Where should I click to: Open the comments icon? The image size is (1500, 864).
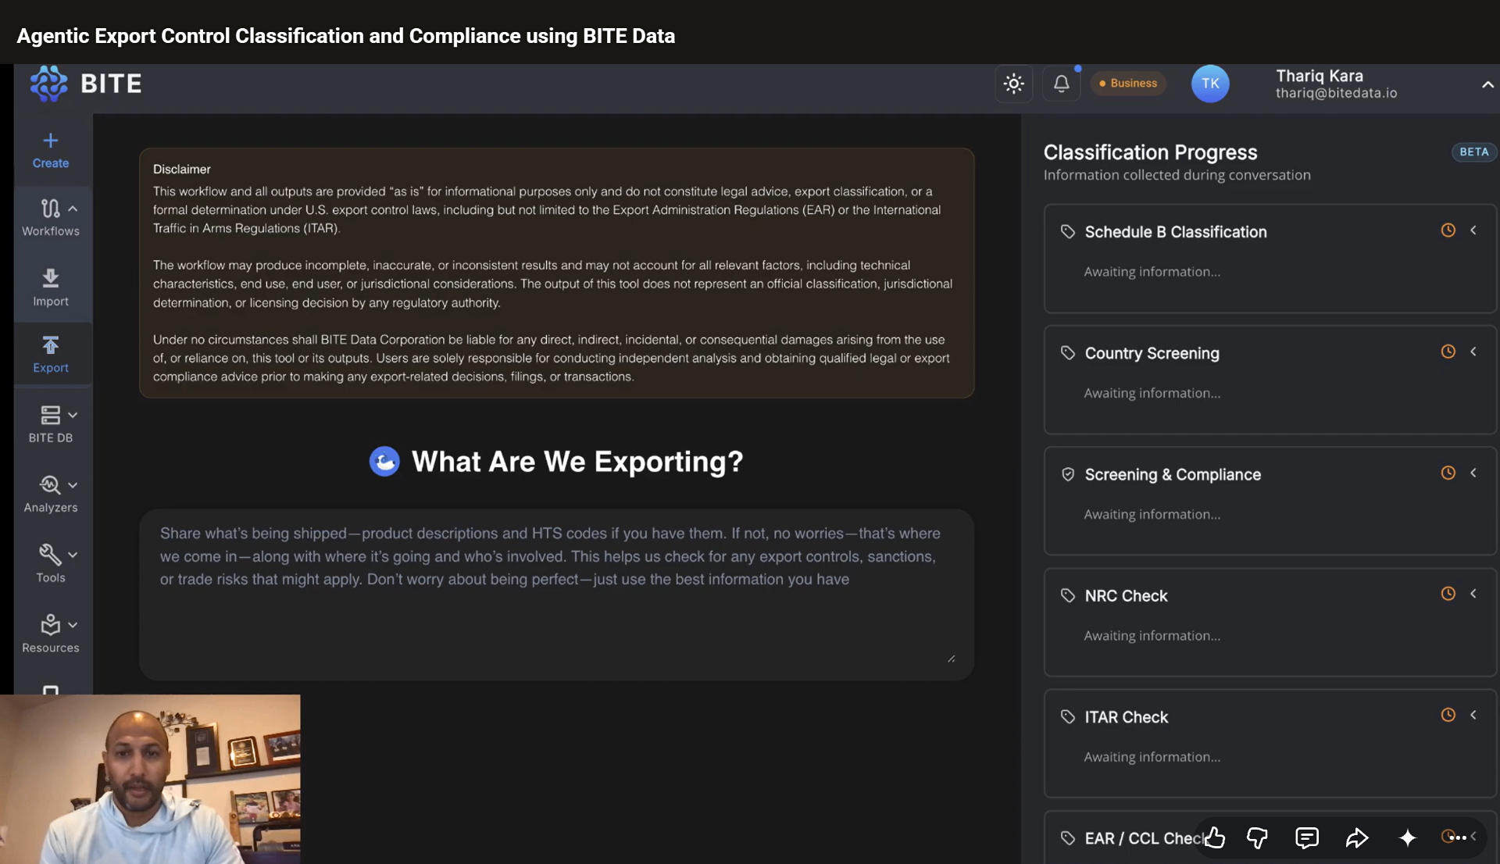point(1307,837)
